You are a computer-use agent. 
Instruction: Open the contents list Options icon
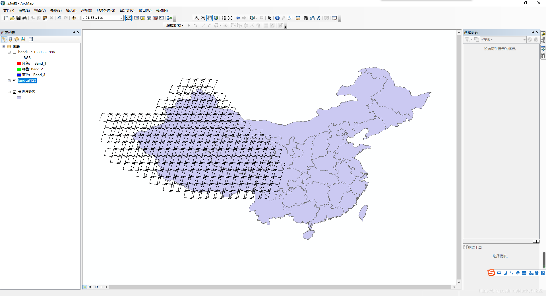coord(31,39)
